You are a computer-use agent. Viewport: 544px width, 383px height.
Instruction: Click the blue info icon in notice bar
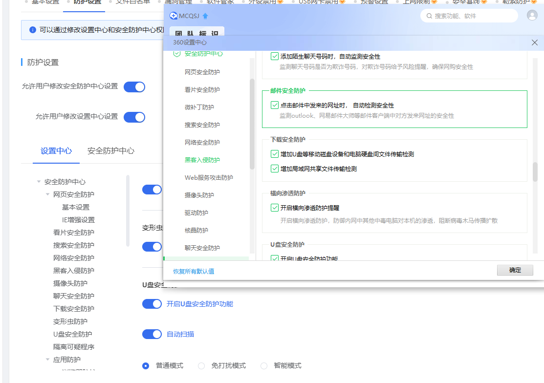point(33,30)
